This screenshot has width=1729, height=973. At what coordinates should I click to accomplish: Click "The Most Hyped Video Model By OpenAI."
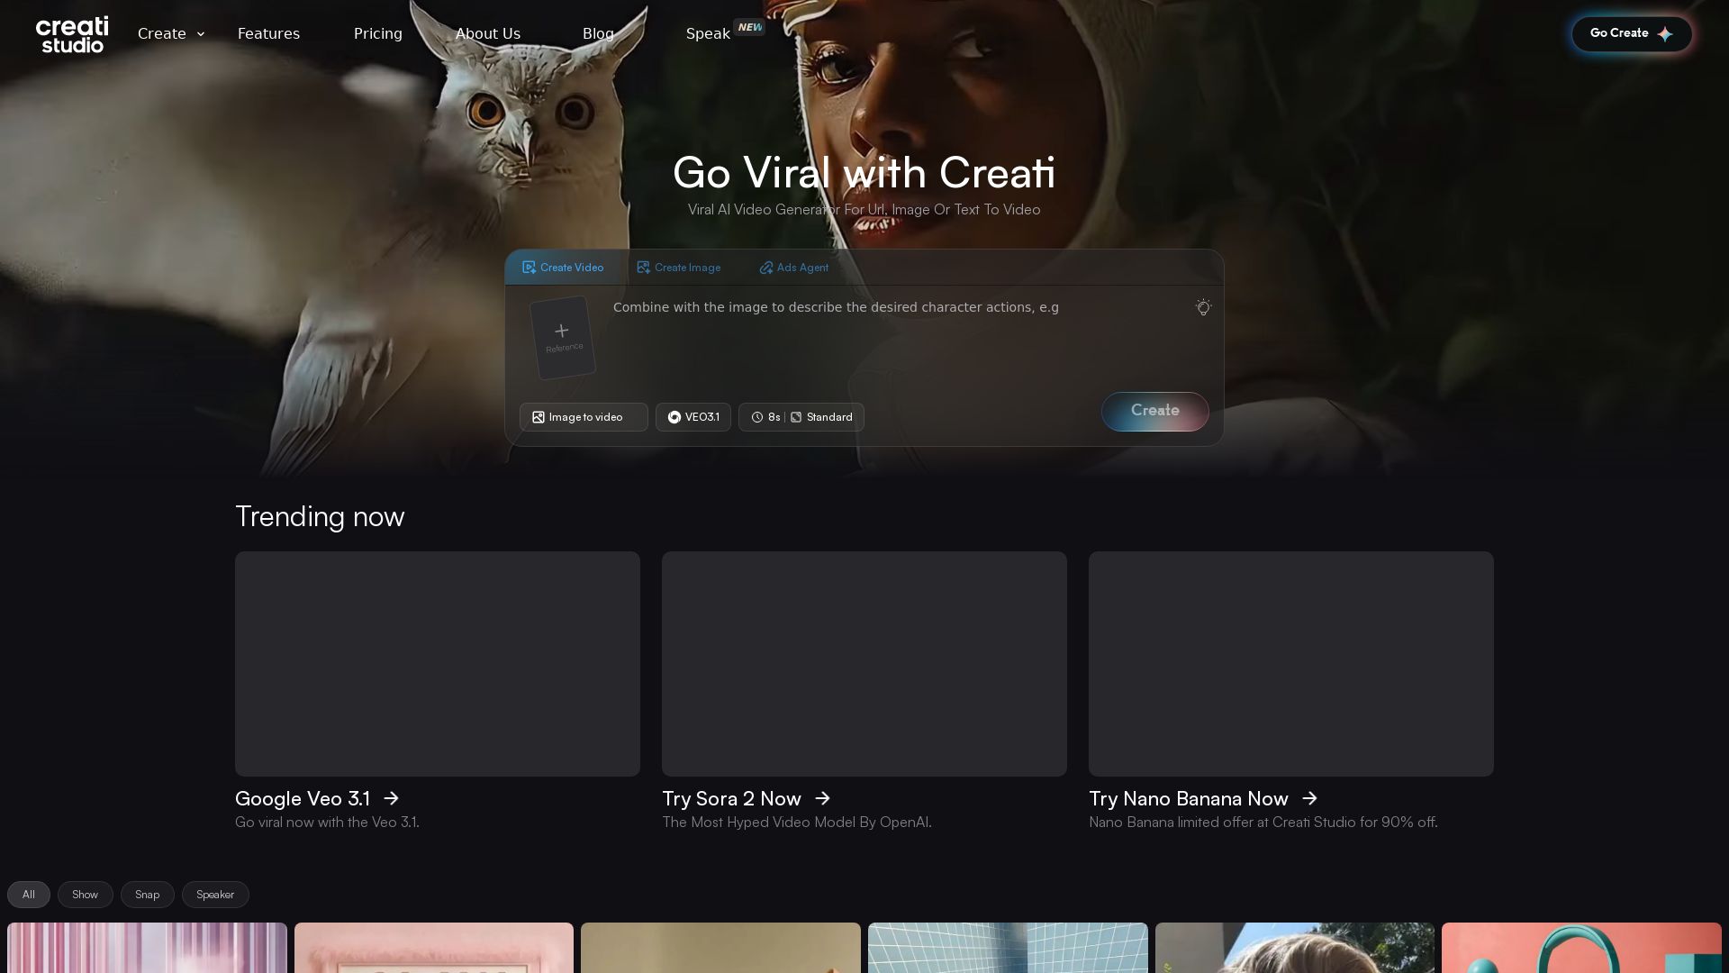[797, 823]
